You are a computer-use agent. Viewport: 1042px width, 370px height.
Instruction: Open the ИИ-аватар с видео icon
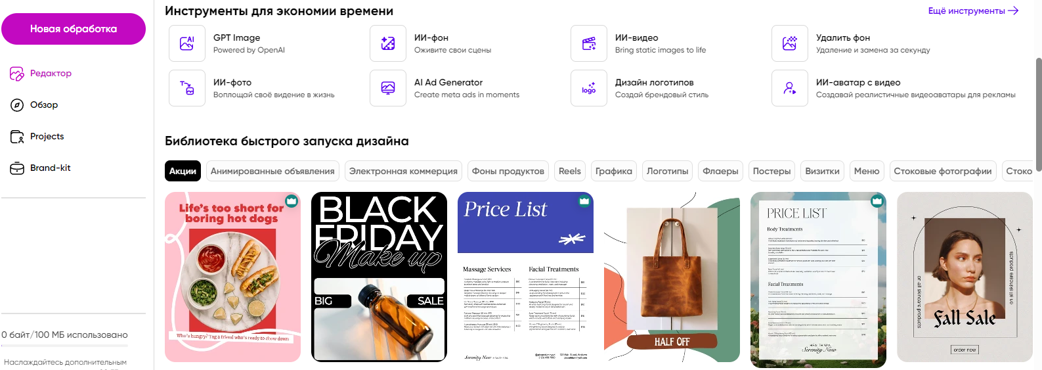(790, 88)
